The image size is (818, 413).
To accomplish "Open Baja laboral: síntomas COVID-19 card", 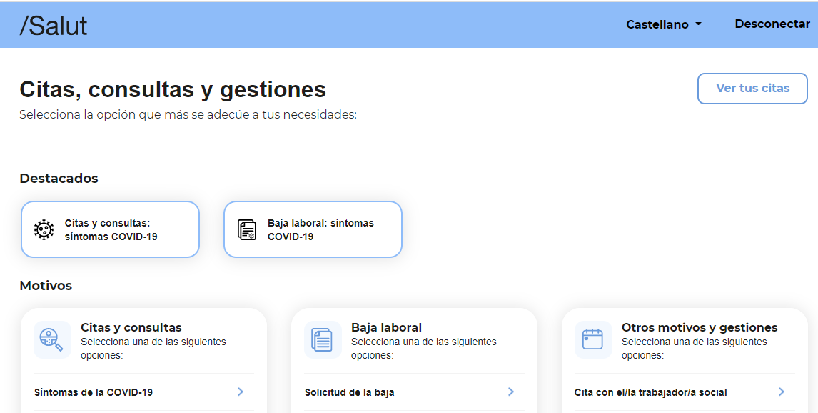I will [x=313, y=229].
